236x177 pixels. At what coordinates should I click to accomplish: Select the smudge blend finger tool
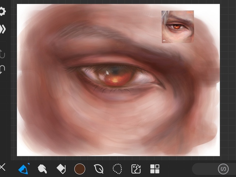click(42, 169)
